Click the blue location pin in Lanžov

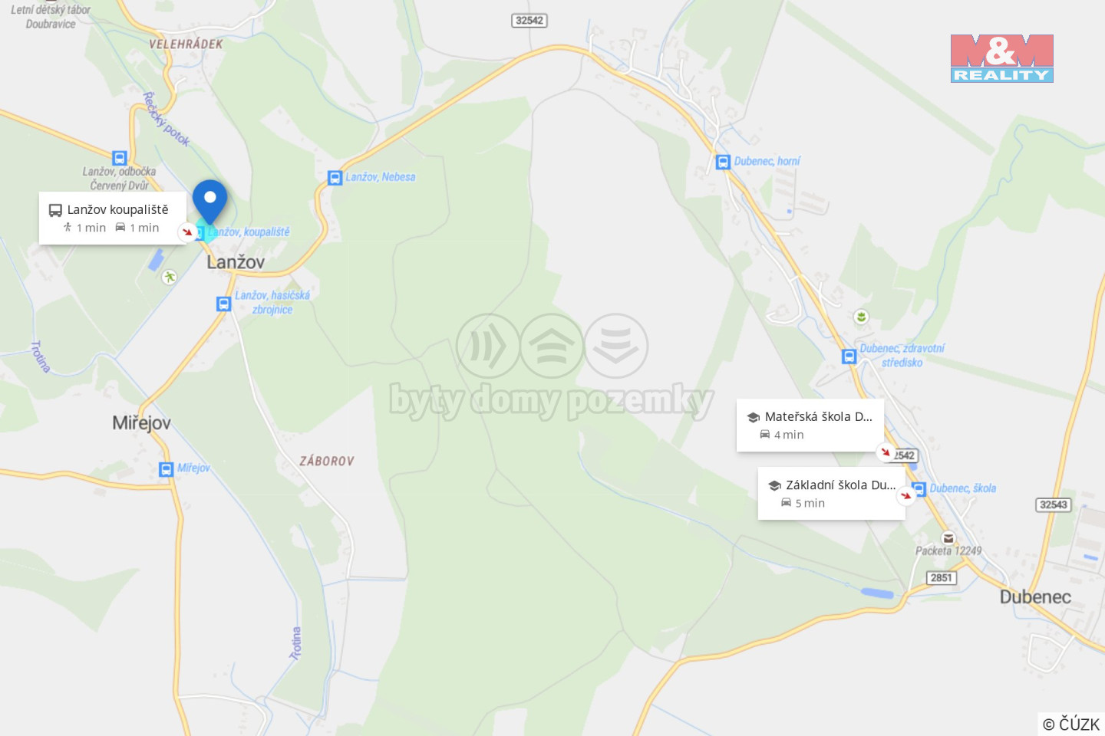[x=209, y=202]
